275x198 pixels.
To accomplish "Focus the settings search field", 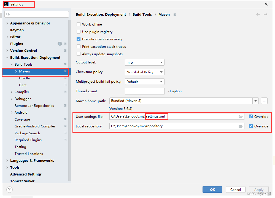I will point(37,14).
